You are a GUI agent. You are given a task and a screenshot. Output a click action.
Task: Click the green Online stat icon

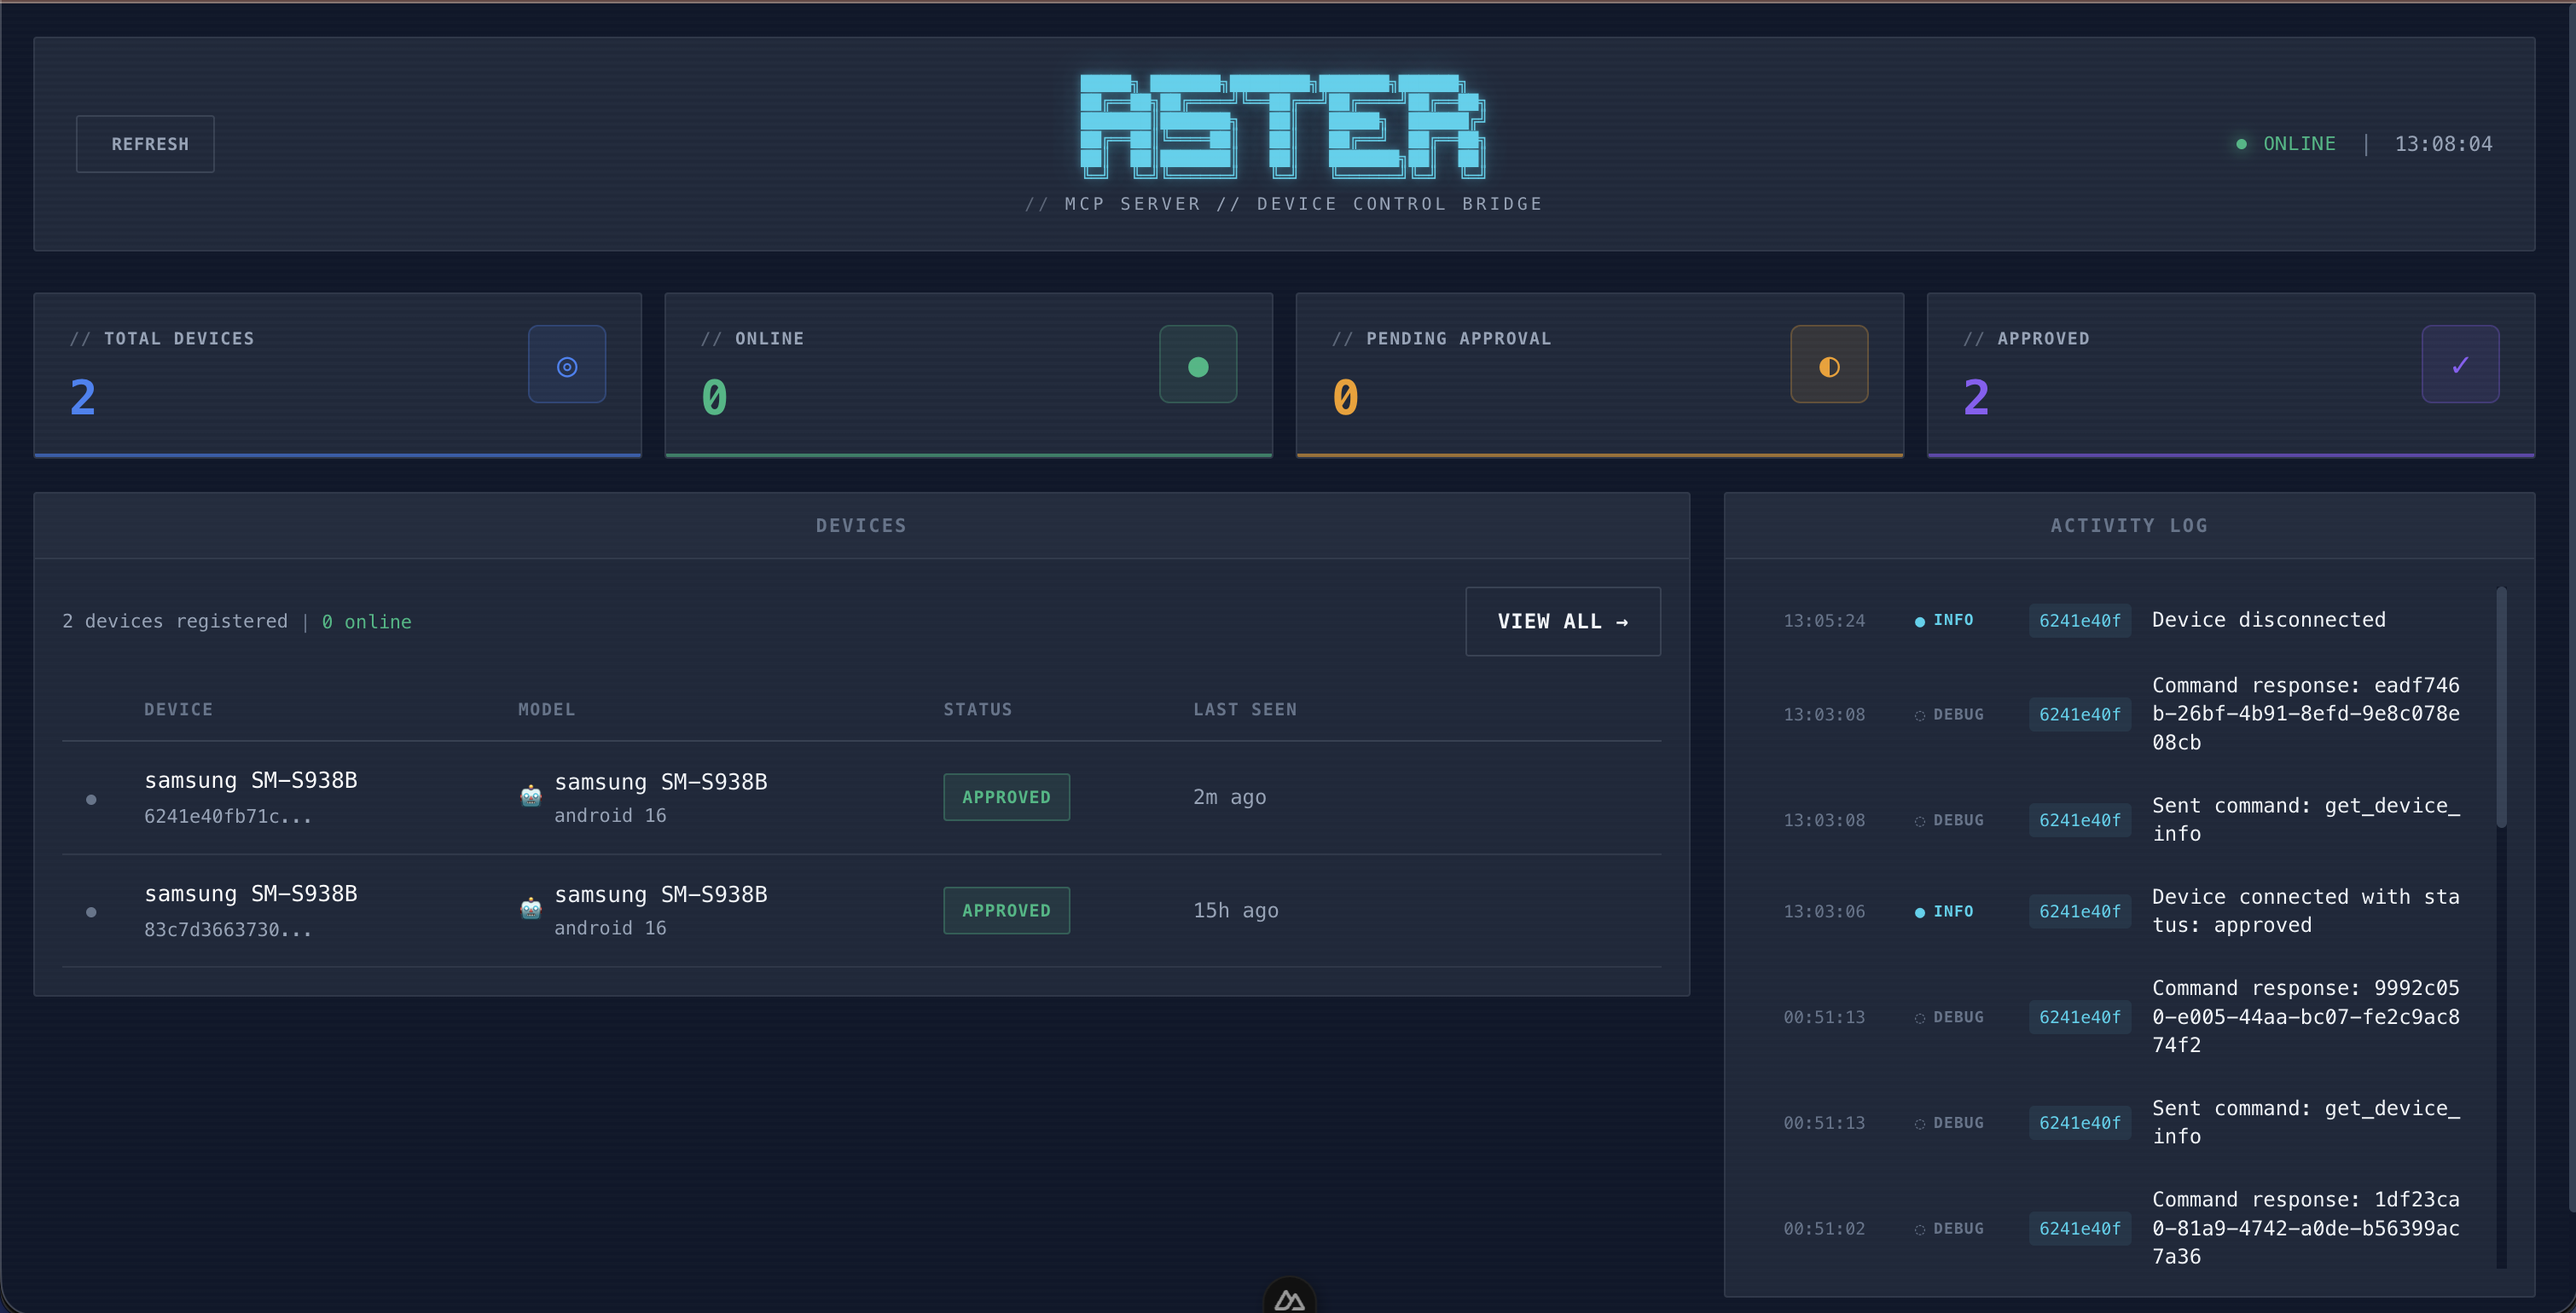pyautogui.click(x=1198, y=366)
